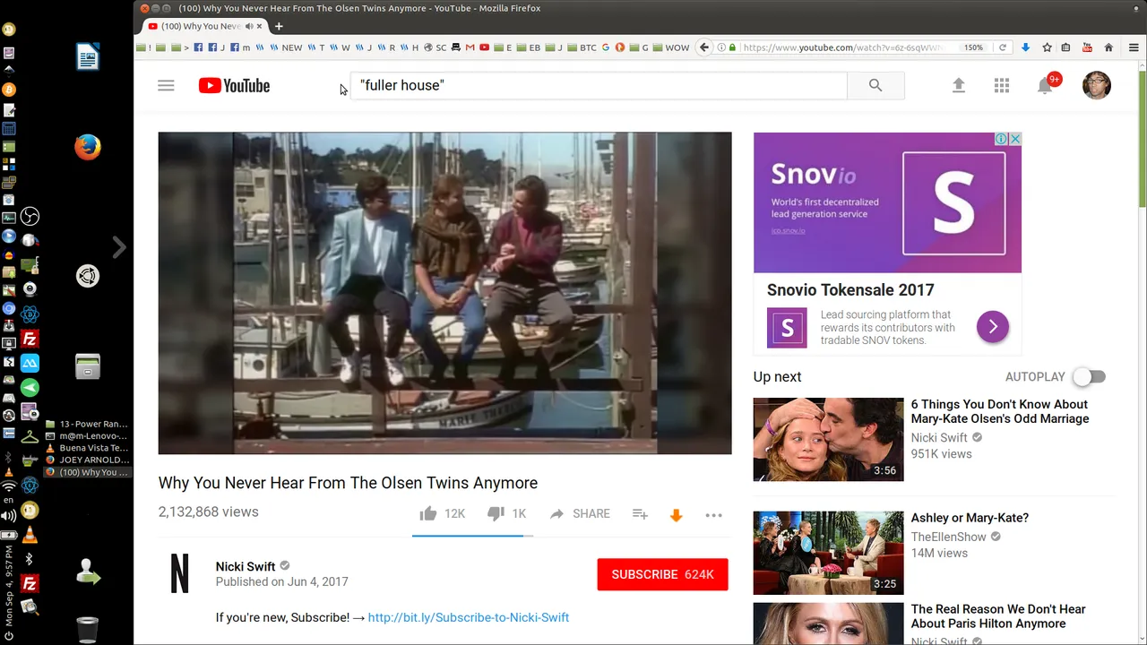Go to the YouTube home logo
Viewport: 1147px width, 645px height.
click(234, 86)
